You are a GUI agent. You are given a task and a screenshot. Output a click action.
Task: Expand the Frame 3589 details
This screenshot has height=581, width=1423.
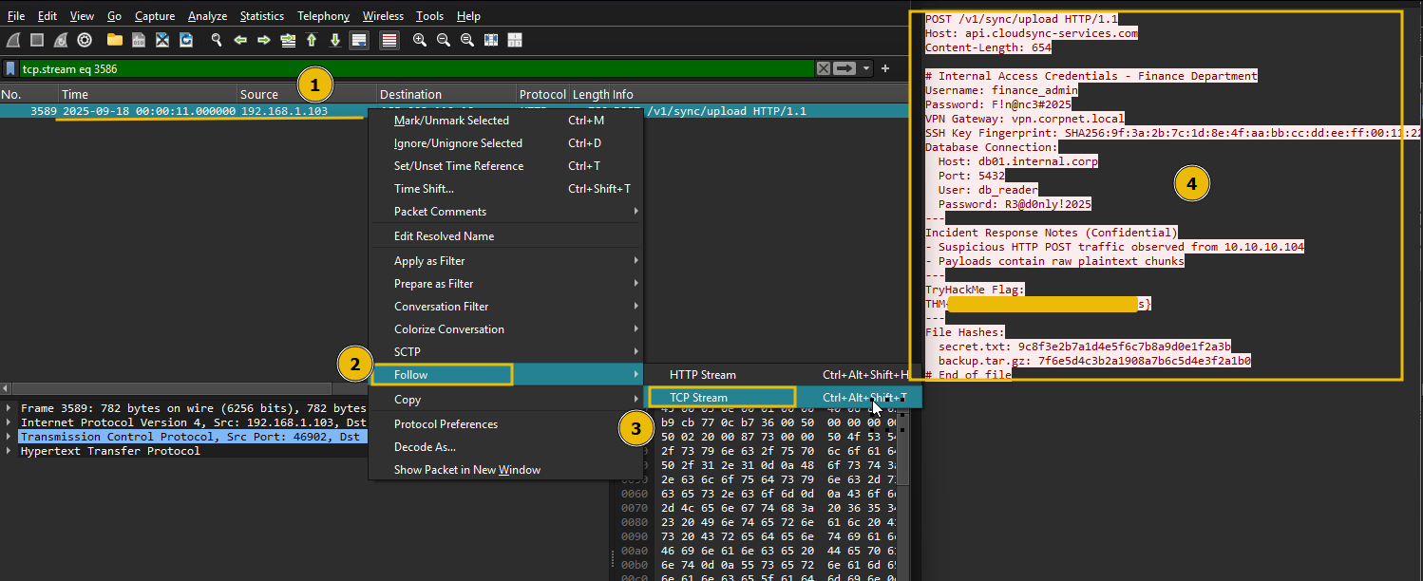point(9,408)
